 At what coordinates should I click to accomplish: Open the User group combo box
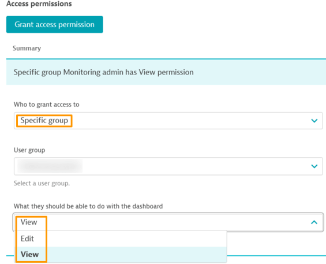(x=168, y=166)
